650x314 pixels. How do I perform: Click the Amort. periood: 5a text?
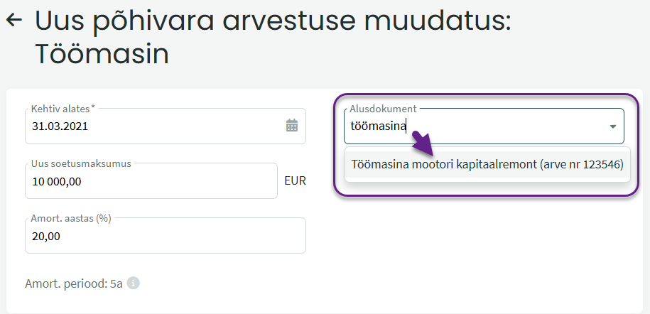point(74,283)
